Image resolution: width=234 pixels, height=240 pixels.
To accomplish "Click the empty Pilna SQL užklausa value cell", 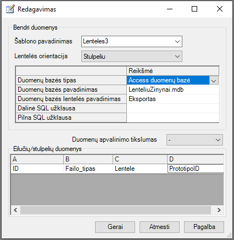I will pos(172,118).
